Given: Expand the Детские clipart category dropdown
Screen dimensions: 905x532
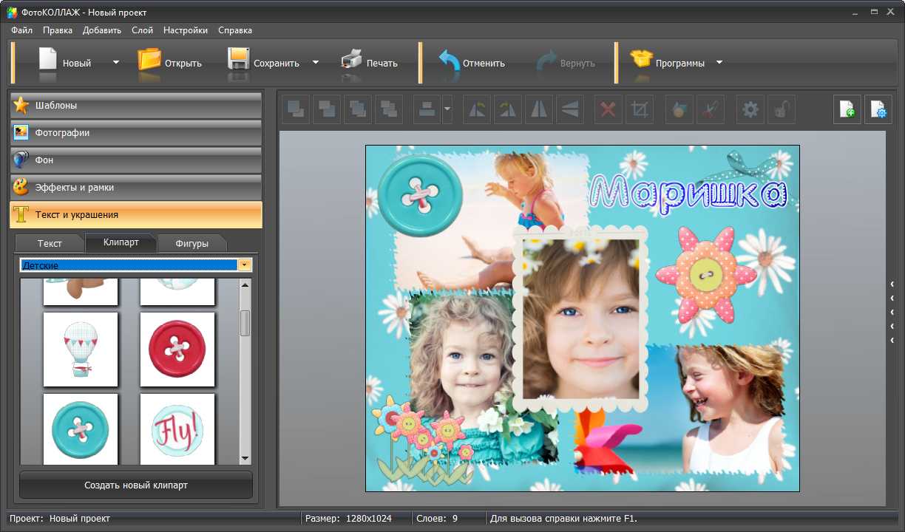Looking at the screenshot, I should tap(245, 265).
